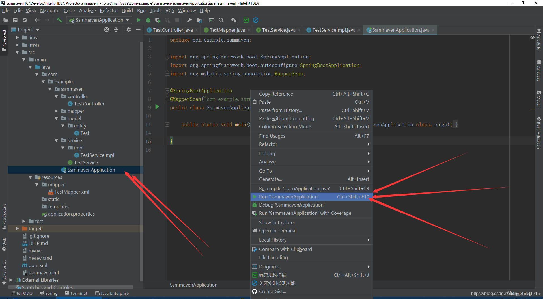This screenshot has width=543, height=299.
Task: Collapse the controller package
Action: [56, 96]
